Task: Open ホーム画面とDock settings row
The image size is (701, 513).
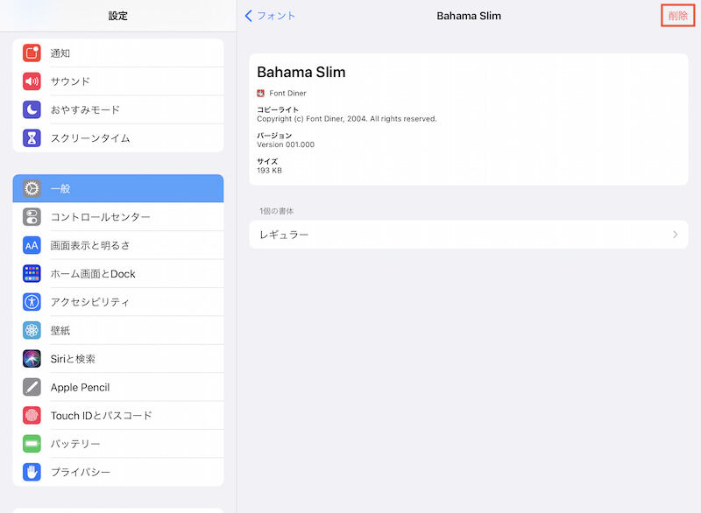Action: [x=118, y=274]
